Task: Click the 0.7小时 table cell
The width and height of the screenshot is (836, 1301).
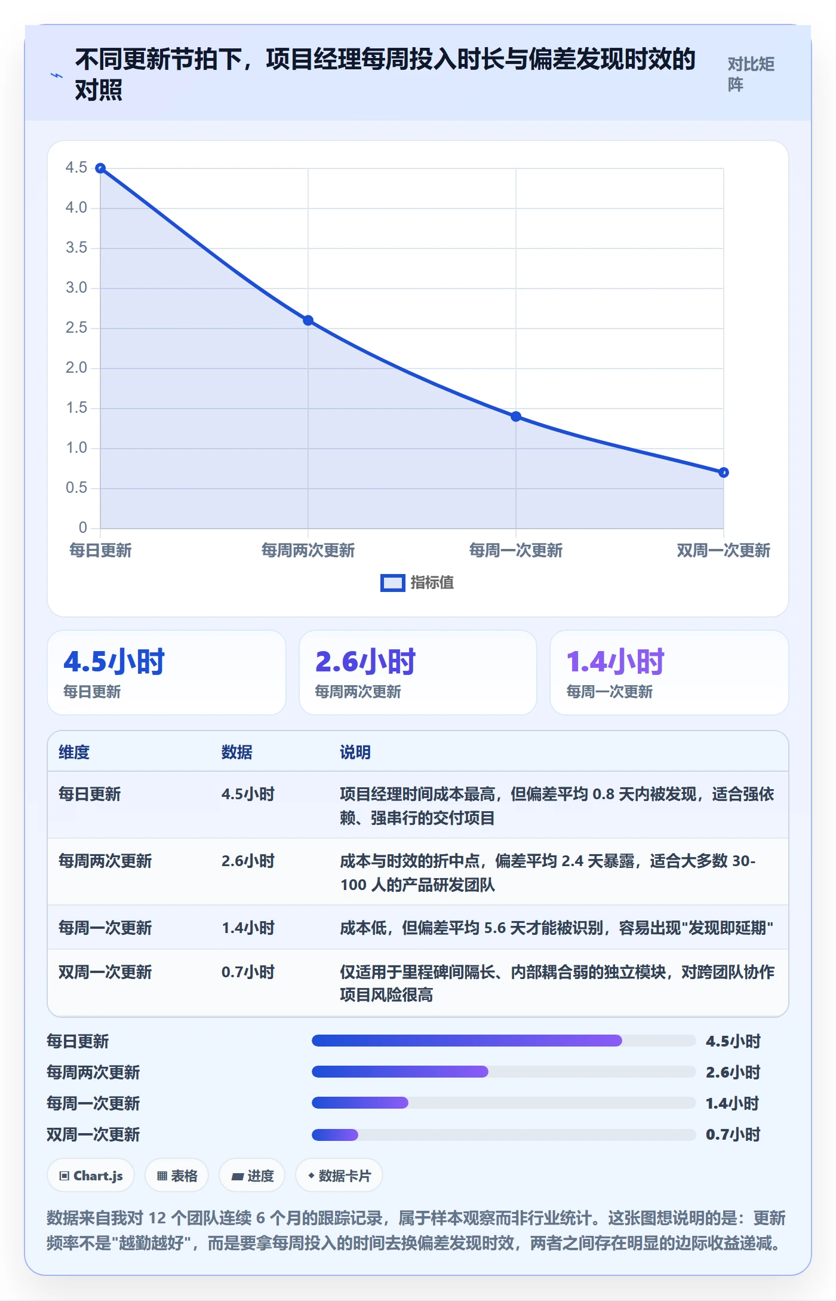Action: click(248, 972)
